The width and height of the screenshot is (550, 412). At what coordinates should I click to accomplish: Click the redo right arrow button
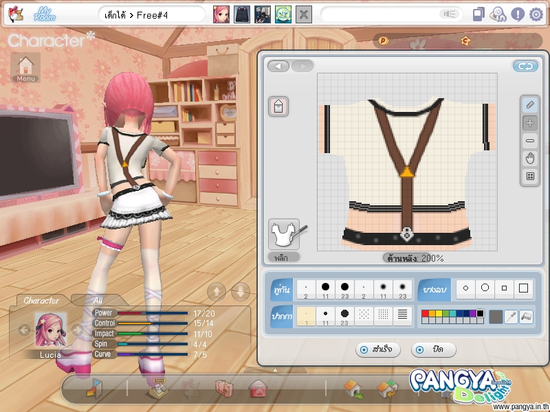click(x=302, y=66)
